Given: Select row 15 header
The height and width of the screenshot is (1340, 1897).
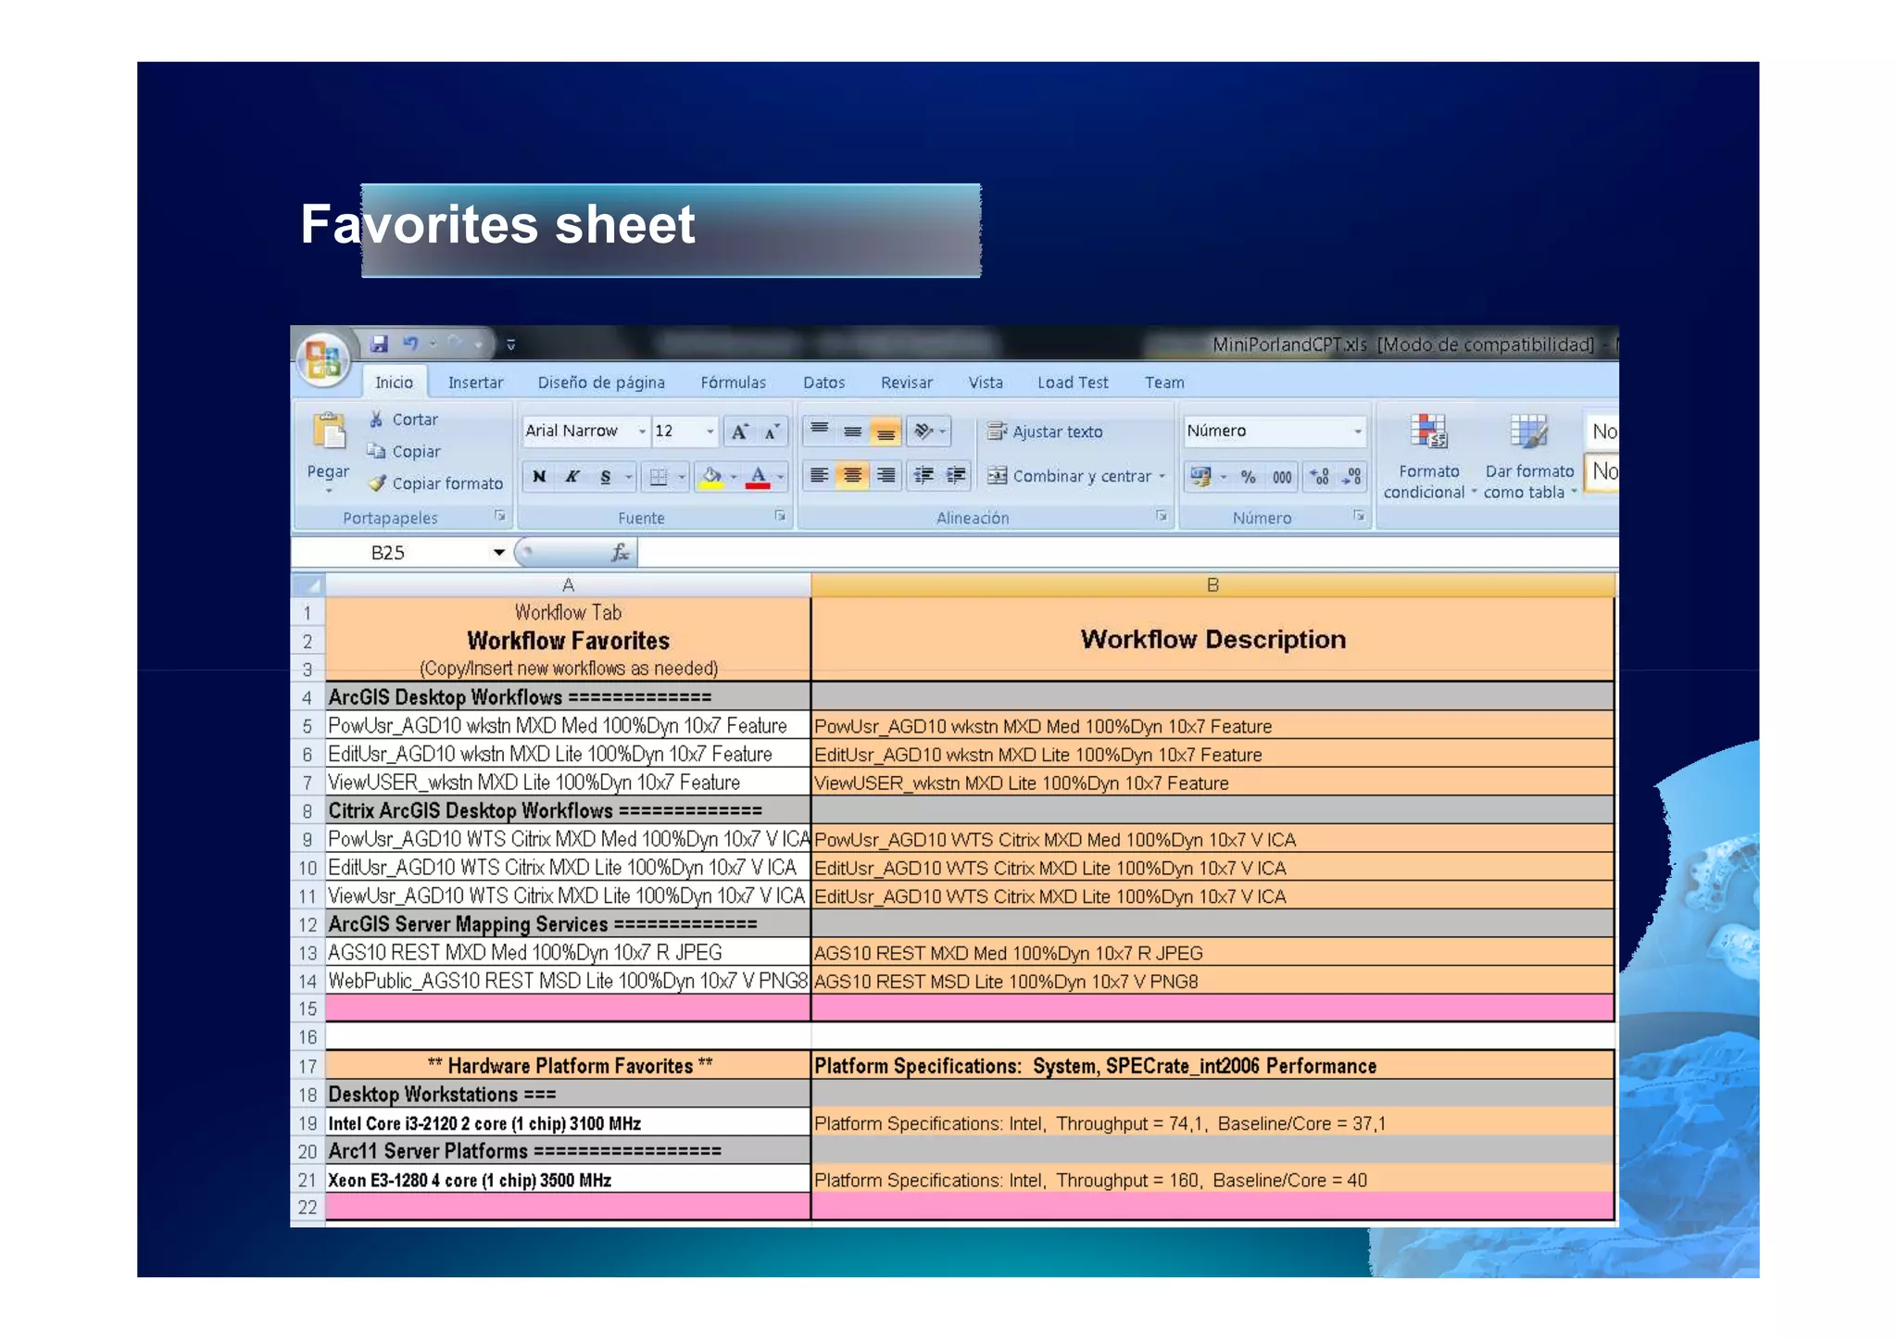Looking at the screenshot, I should pyautogui.click(x=308, y=1008).
